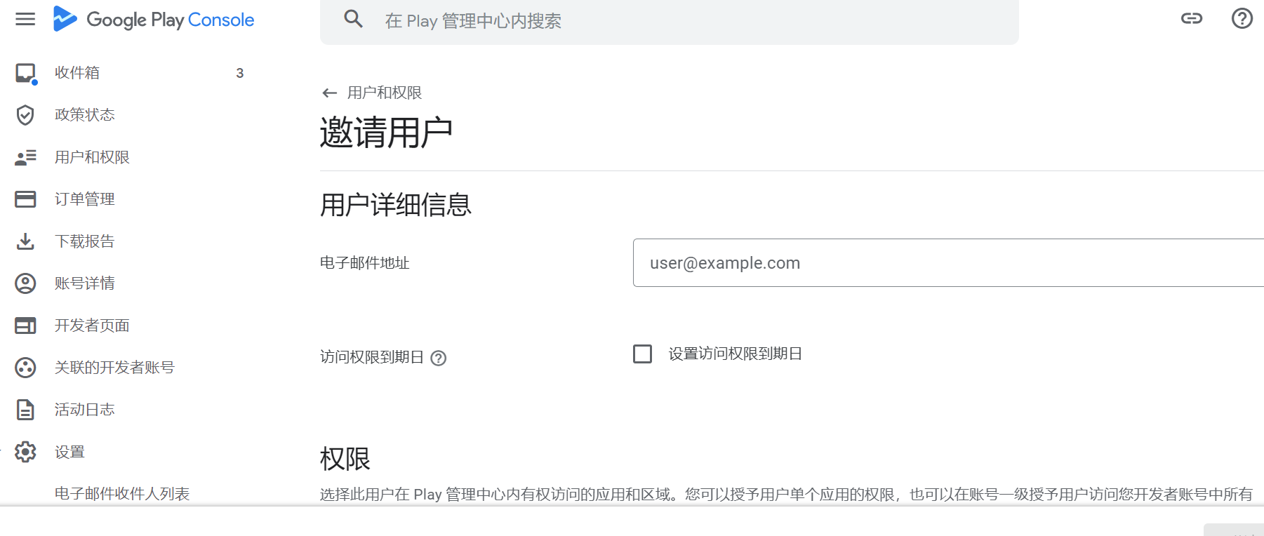This screenshot has height=536, width=1264.
Task: Click the search magnifier icon
Action: click(354, 19)
